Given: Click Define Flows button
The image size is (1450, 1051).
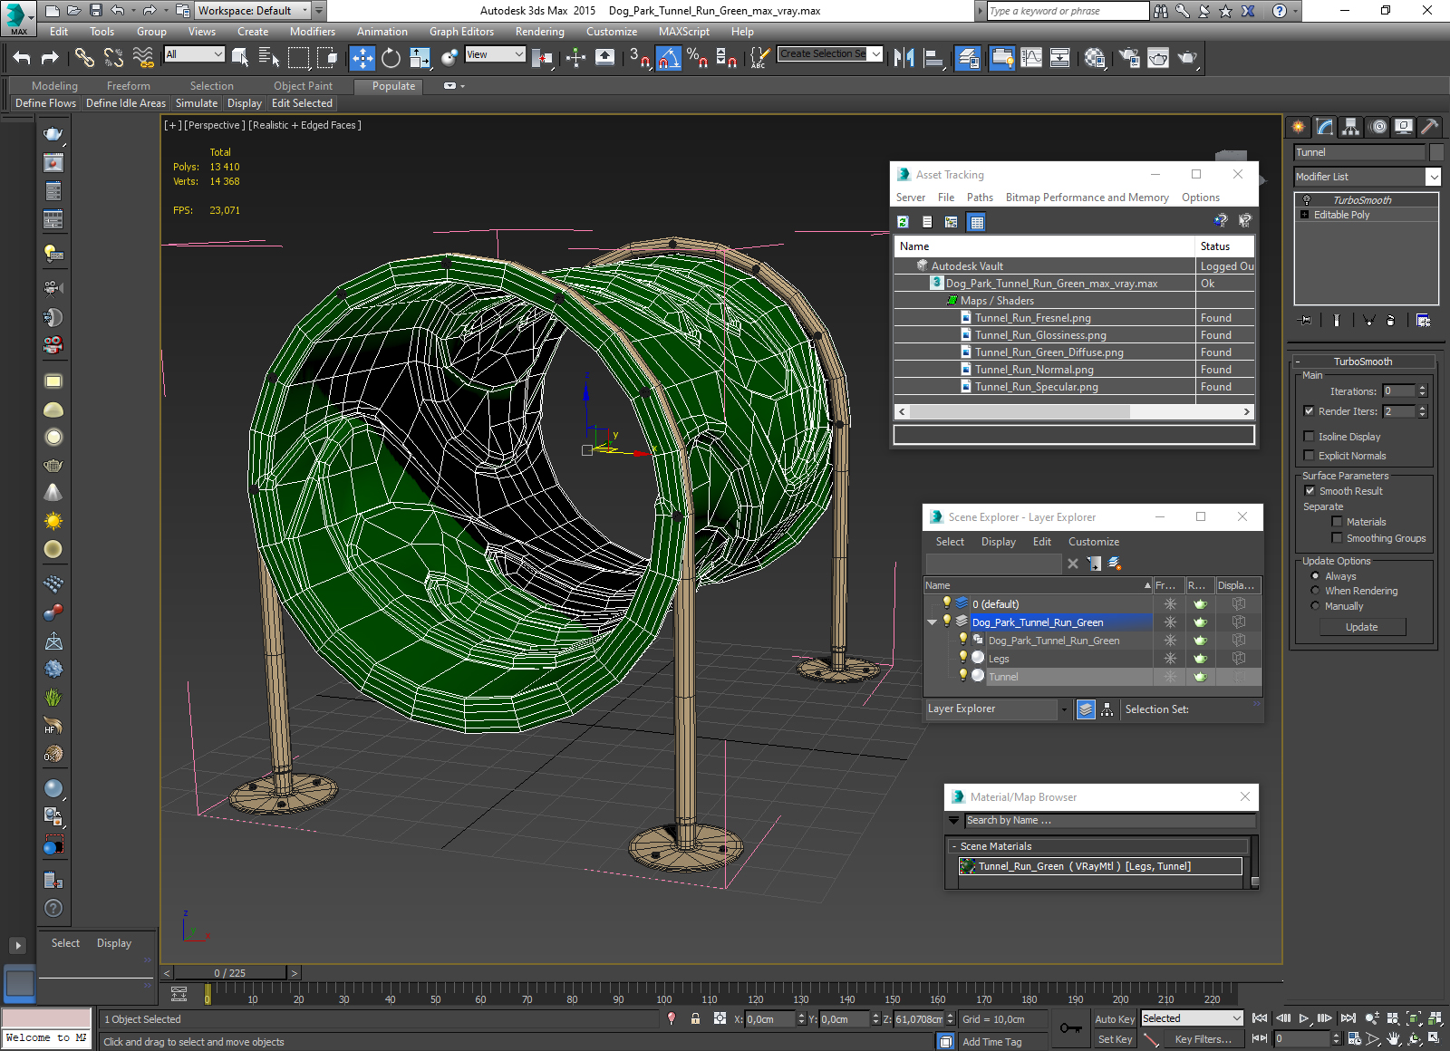Looking at the screenshot, I should [45, 103].
